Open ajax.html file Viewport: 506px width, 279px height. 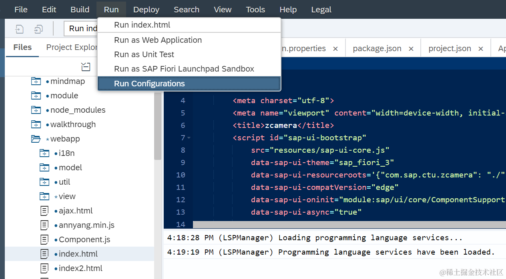pos(76,211)
